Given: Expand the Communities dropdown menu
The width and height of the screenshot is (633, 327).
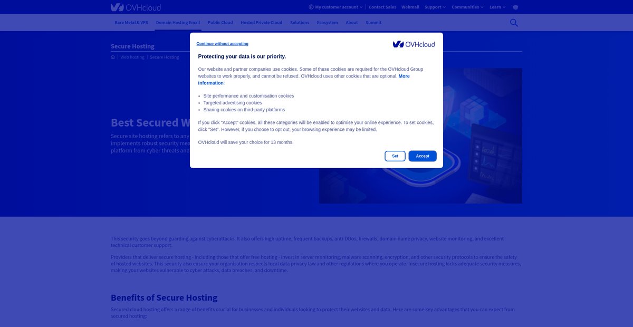Looking at the screenshot, I should 468,7.
